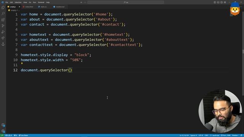The height and width of the screenshot is (137, 244).
Task: Change the CRLF line ending
Action: point(207,135)
